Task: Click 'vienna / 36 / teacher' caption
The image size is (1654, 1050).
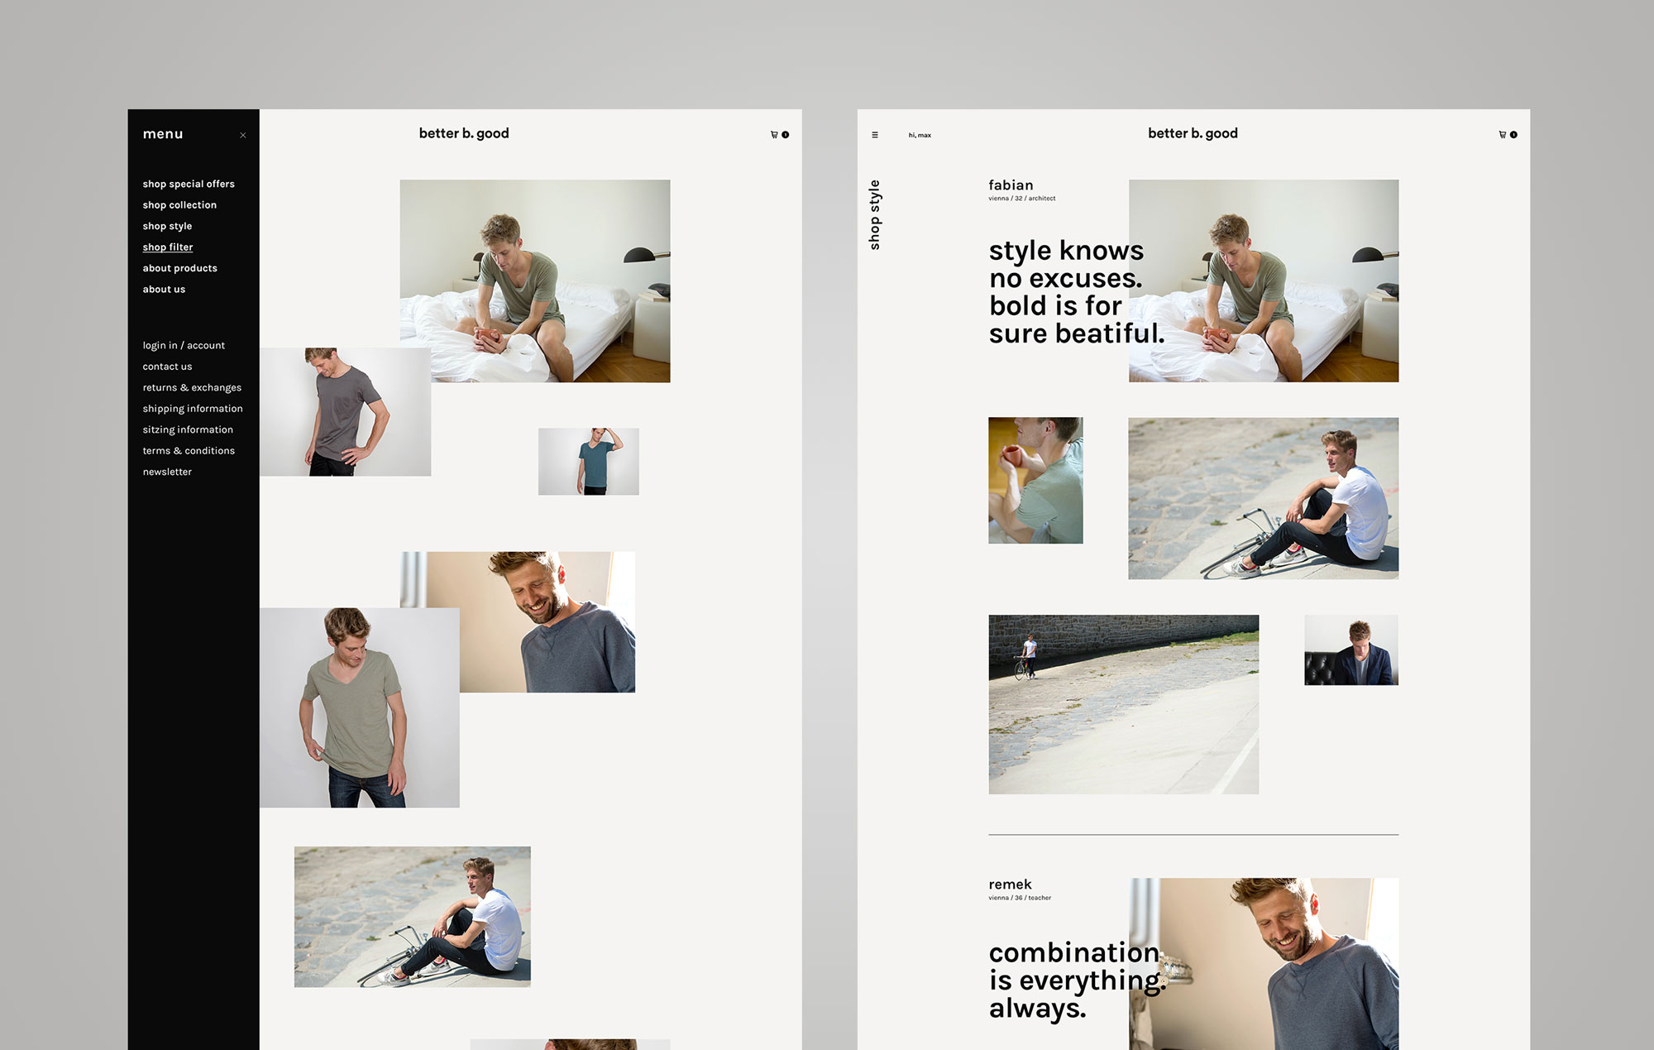Action: 1020,898
